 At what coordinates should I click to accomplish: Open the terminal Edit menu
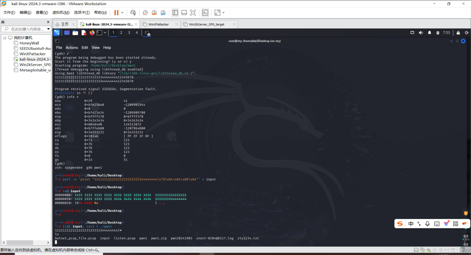85,48
